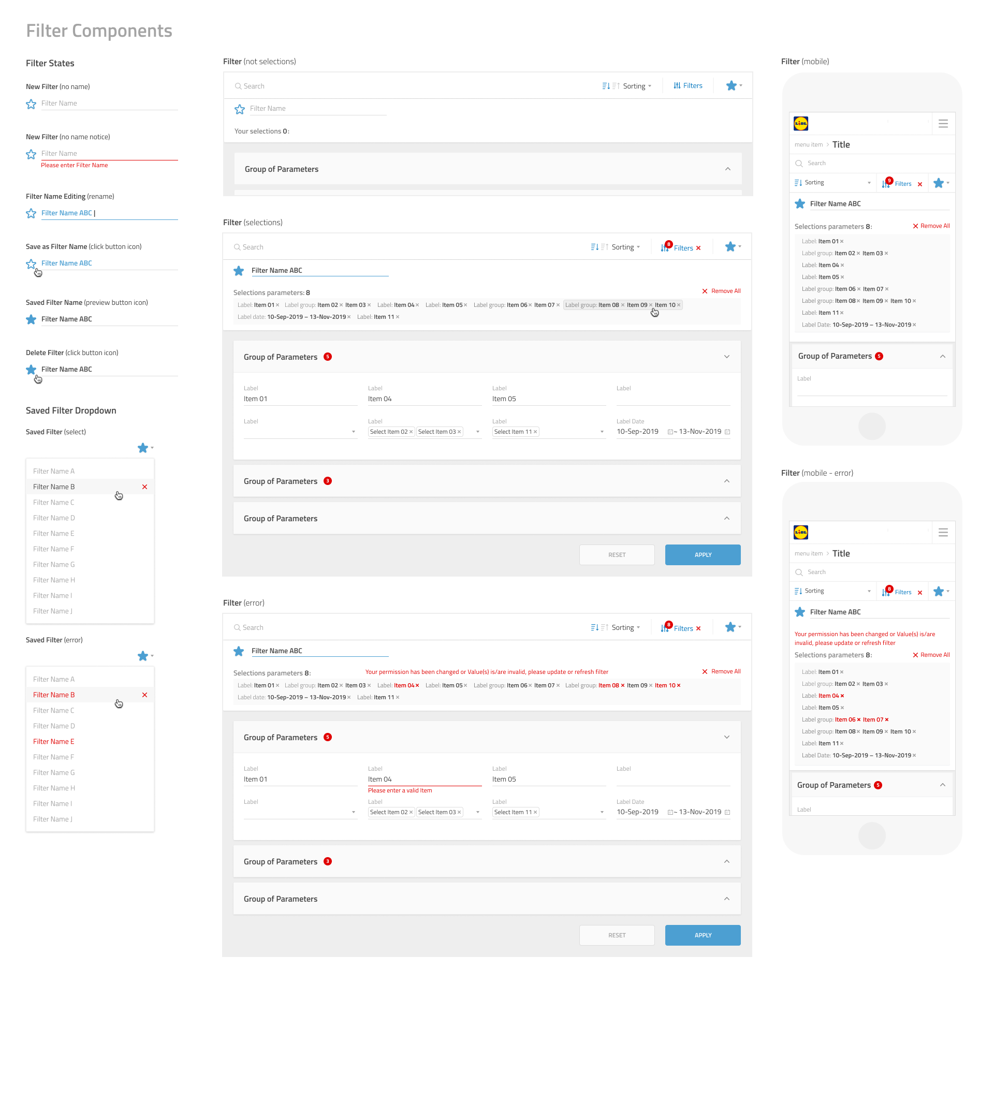Toggle the star icon beside Saved Filter Name preview
This screenshot has height=1118, width=994.
click(31, 319)
